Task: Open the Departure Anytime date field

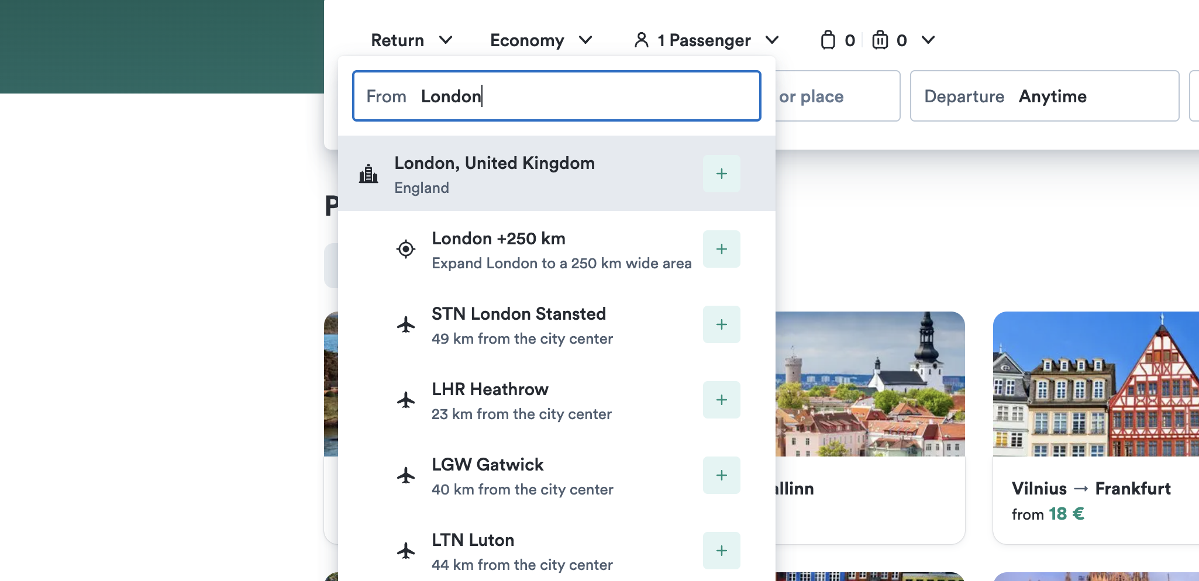Action: [x=1045, y=96]
